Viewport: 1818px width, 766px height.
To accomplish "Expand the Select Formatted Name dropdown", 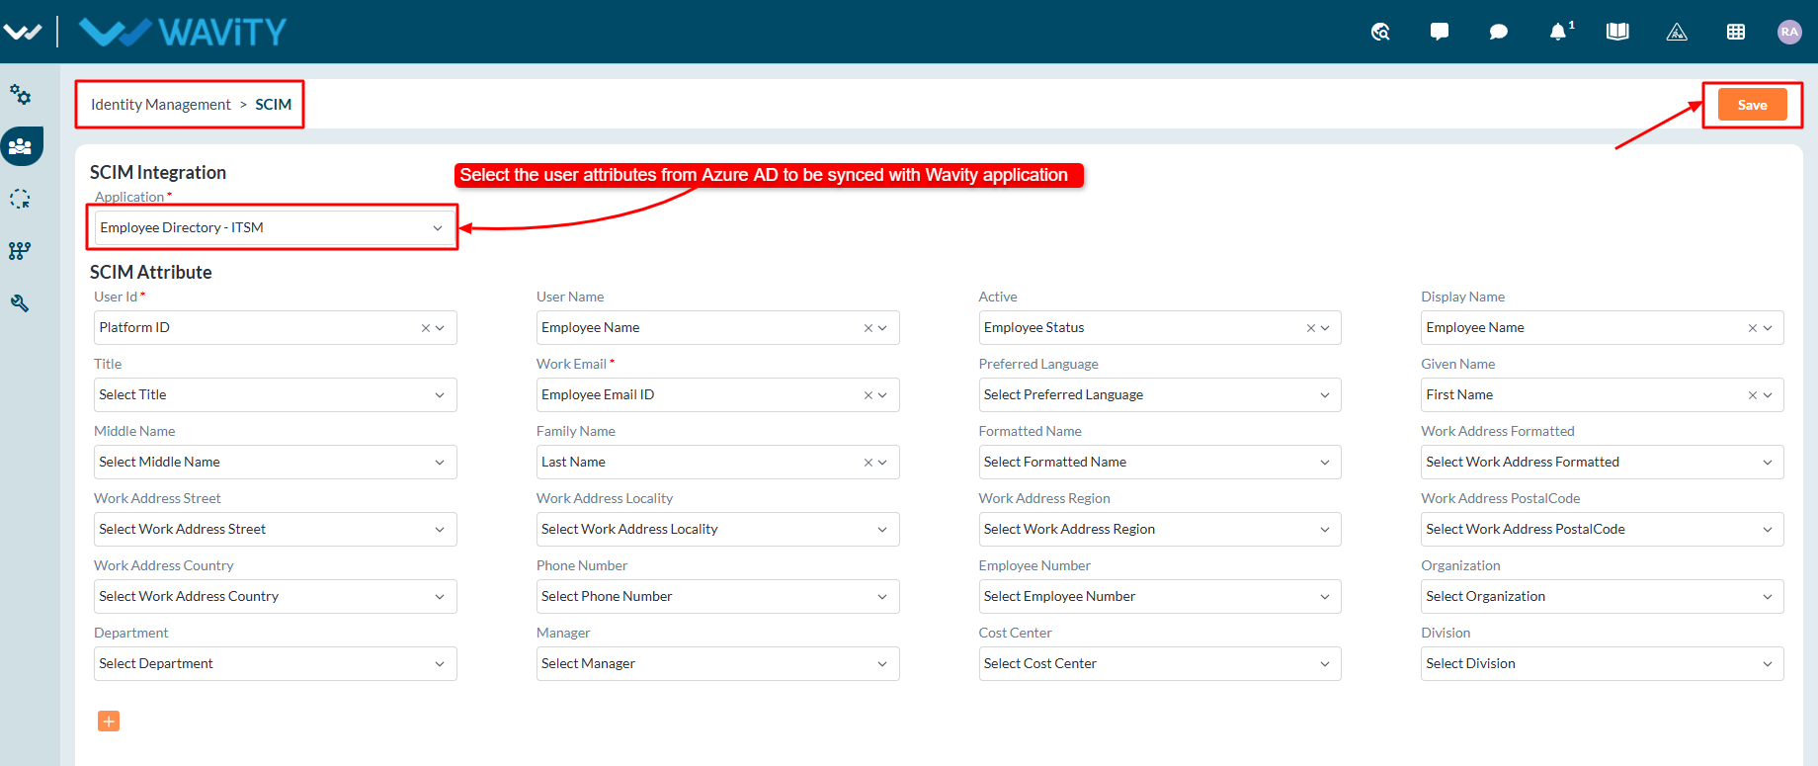I will click(x=1160, y=463).
